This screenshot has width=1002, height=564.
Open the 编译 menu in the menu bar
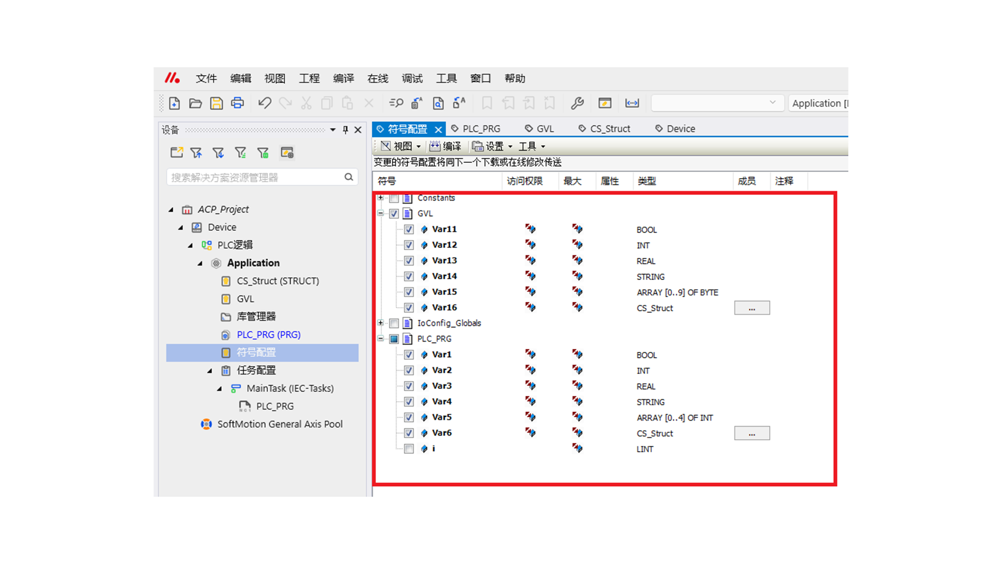[x=343, y=78]
